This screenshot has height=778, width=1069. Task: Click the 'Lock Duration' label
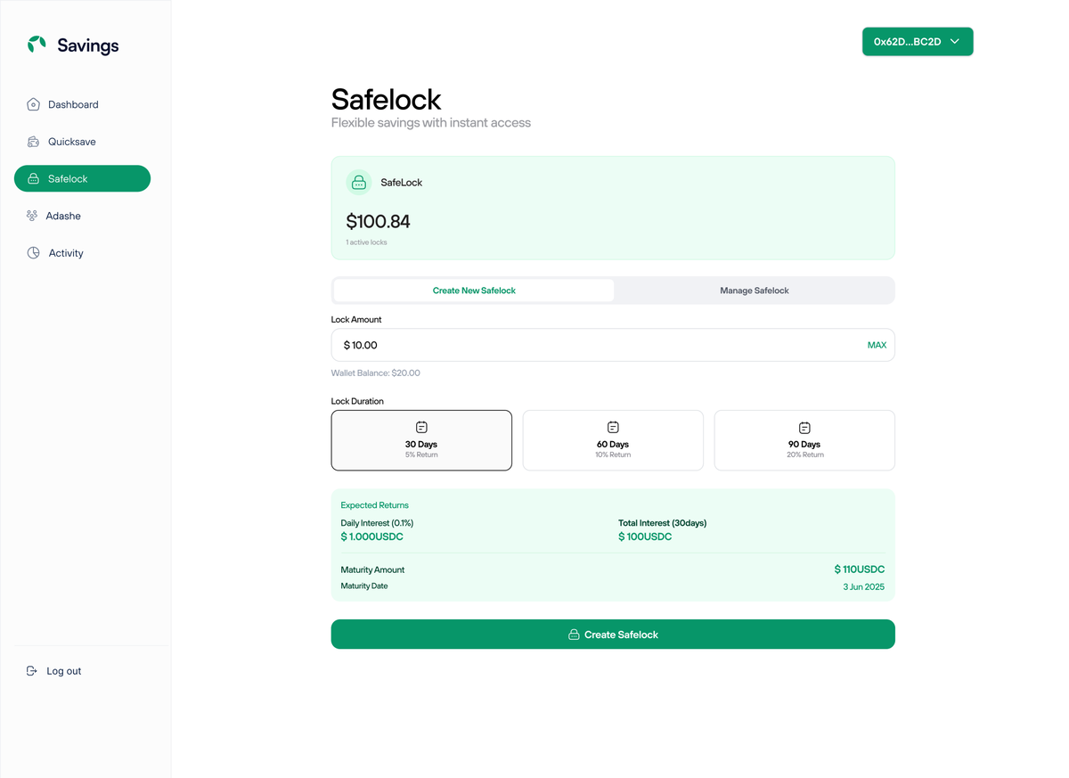pos(357,402)
